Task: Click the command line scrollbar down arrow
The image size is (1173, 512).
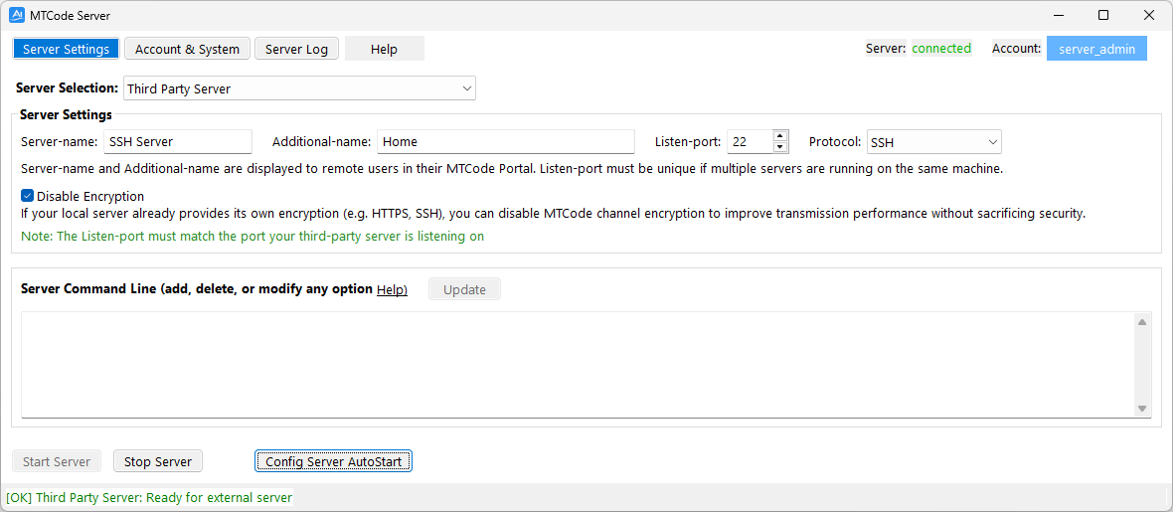Action: point(1142,408)
